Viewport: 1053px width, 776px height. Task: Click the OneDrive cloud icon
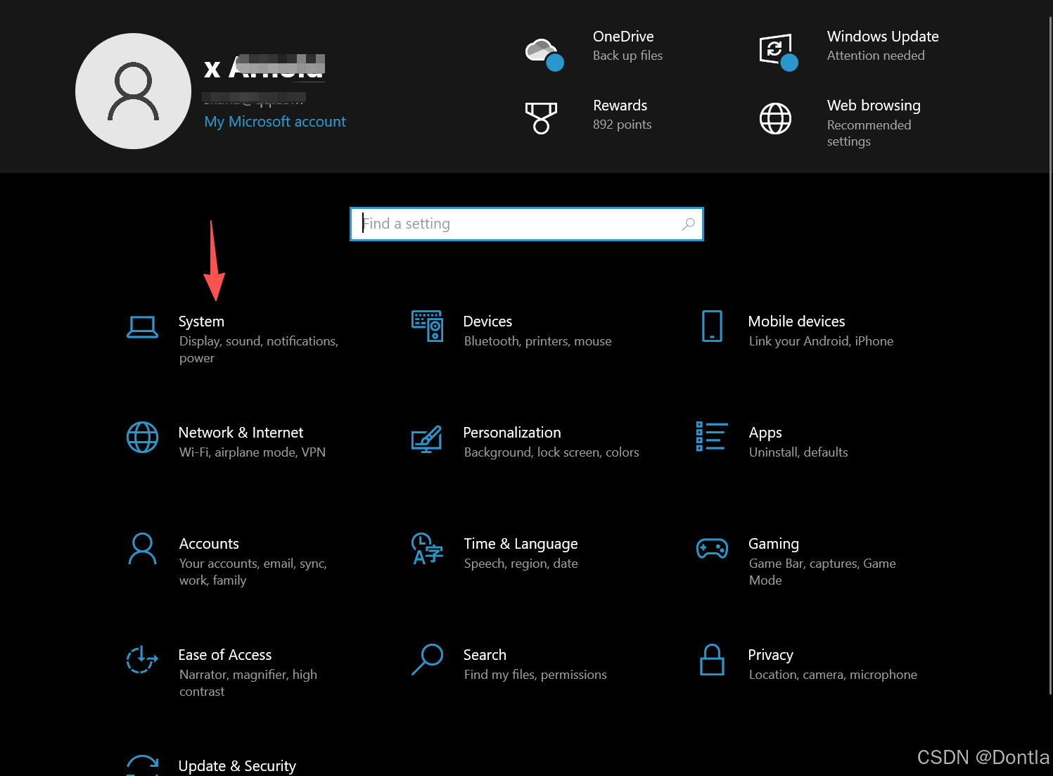tap(544, 55)
